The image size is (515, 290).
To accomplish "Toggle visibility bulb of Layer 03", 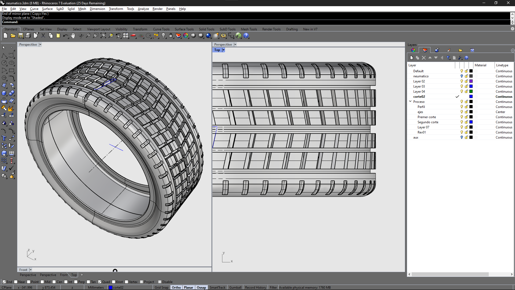I will [x=462, y=86].
